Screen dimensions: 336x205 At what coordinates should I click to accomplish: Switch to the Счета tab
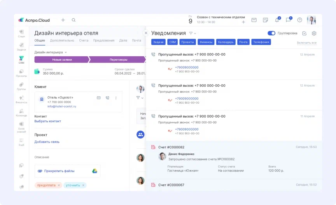[x=84, y=40]
